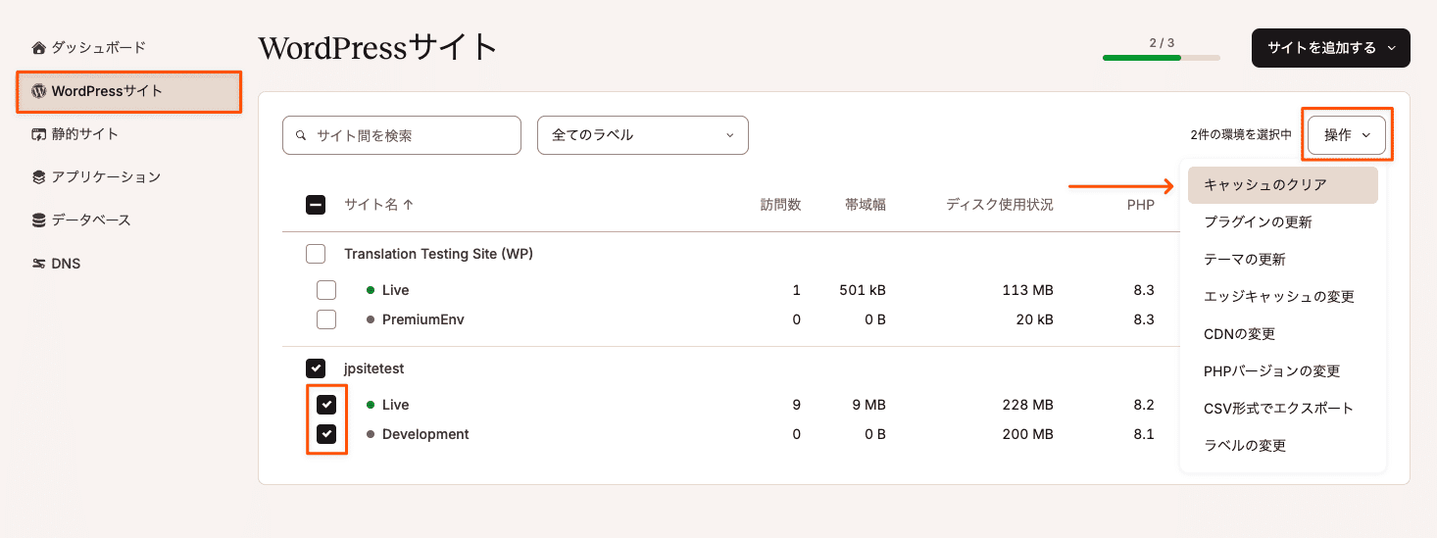Click the database icon in sidebar

tap(39, 220)
